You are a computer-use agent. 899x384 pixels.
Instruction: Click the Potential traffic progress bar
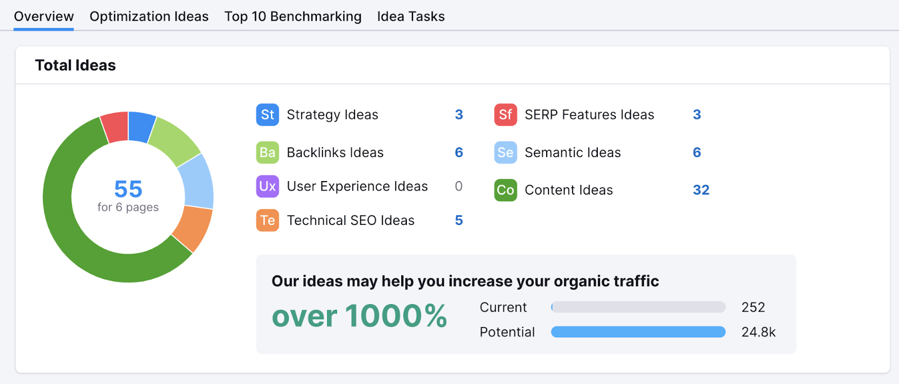pos(638,332)
